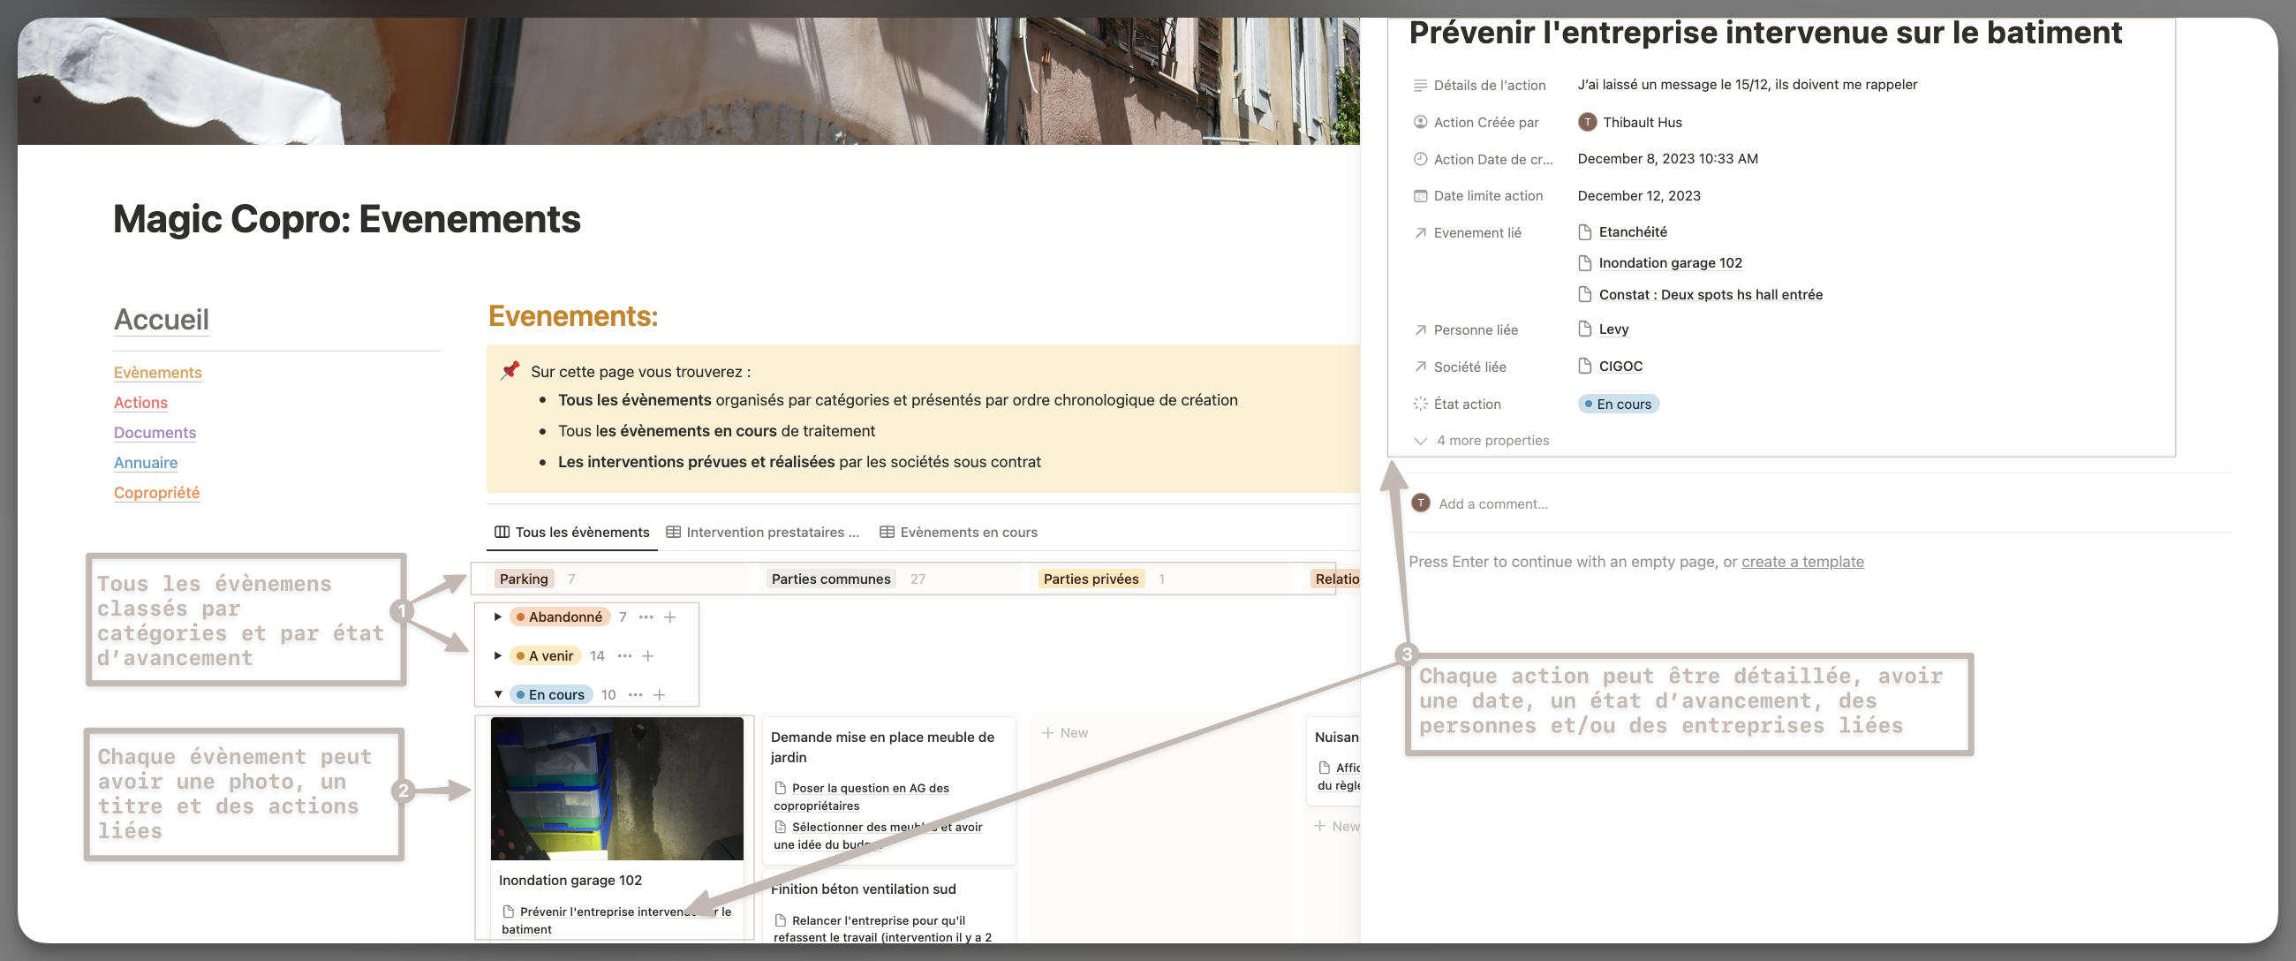Click the ellipsis icon next to En cours
This screenshot has height=961, width=2296.
click(x=636, y=694)
